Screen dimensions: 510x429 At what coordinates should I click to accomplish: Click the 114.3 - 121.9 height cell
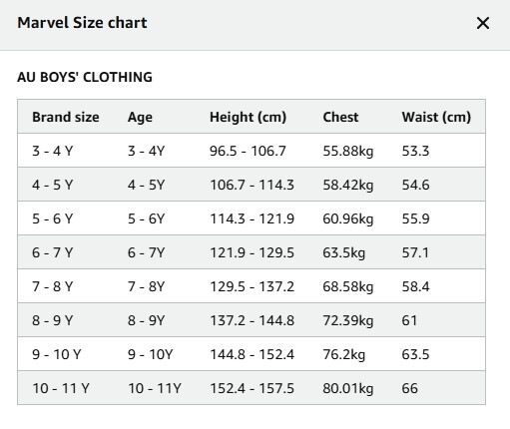pyautogui.click(x=253, y=218)
